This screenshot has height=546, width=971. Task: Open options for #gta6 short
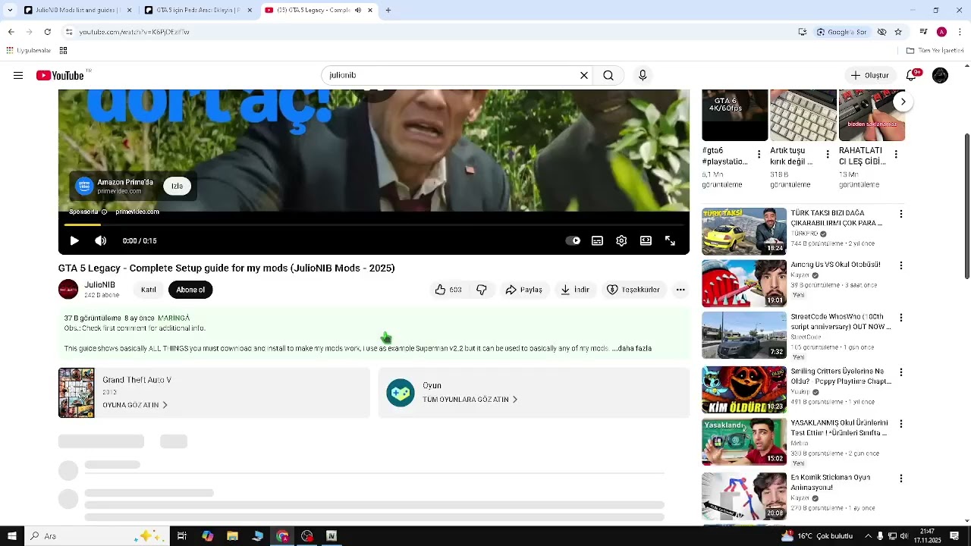tap(759, 155)
